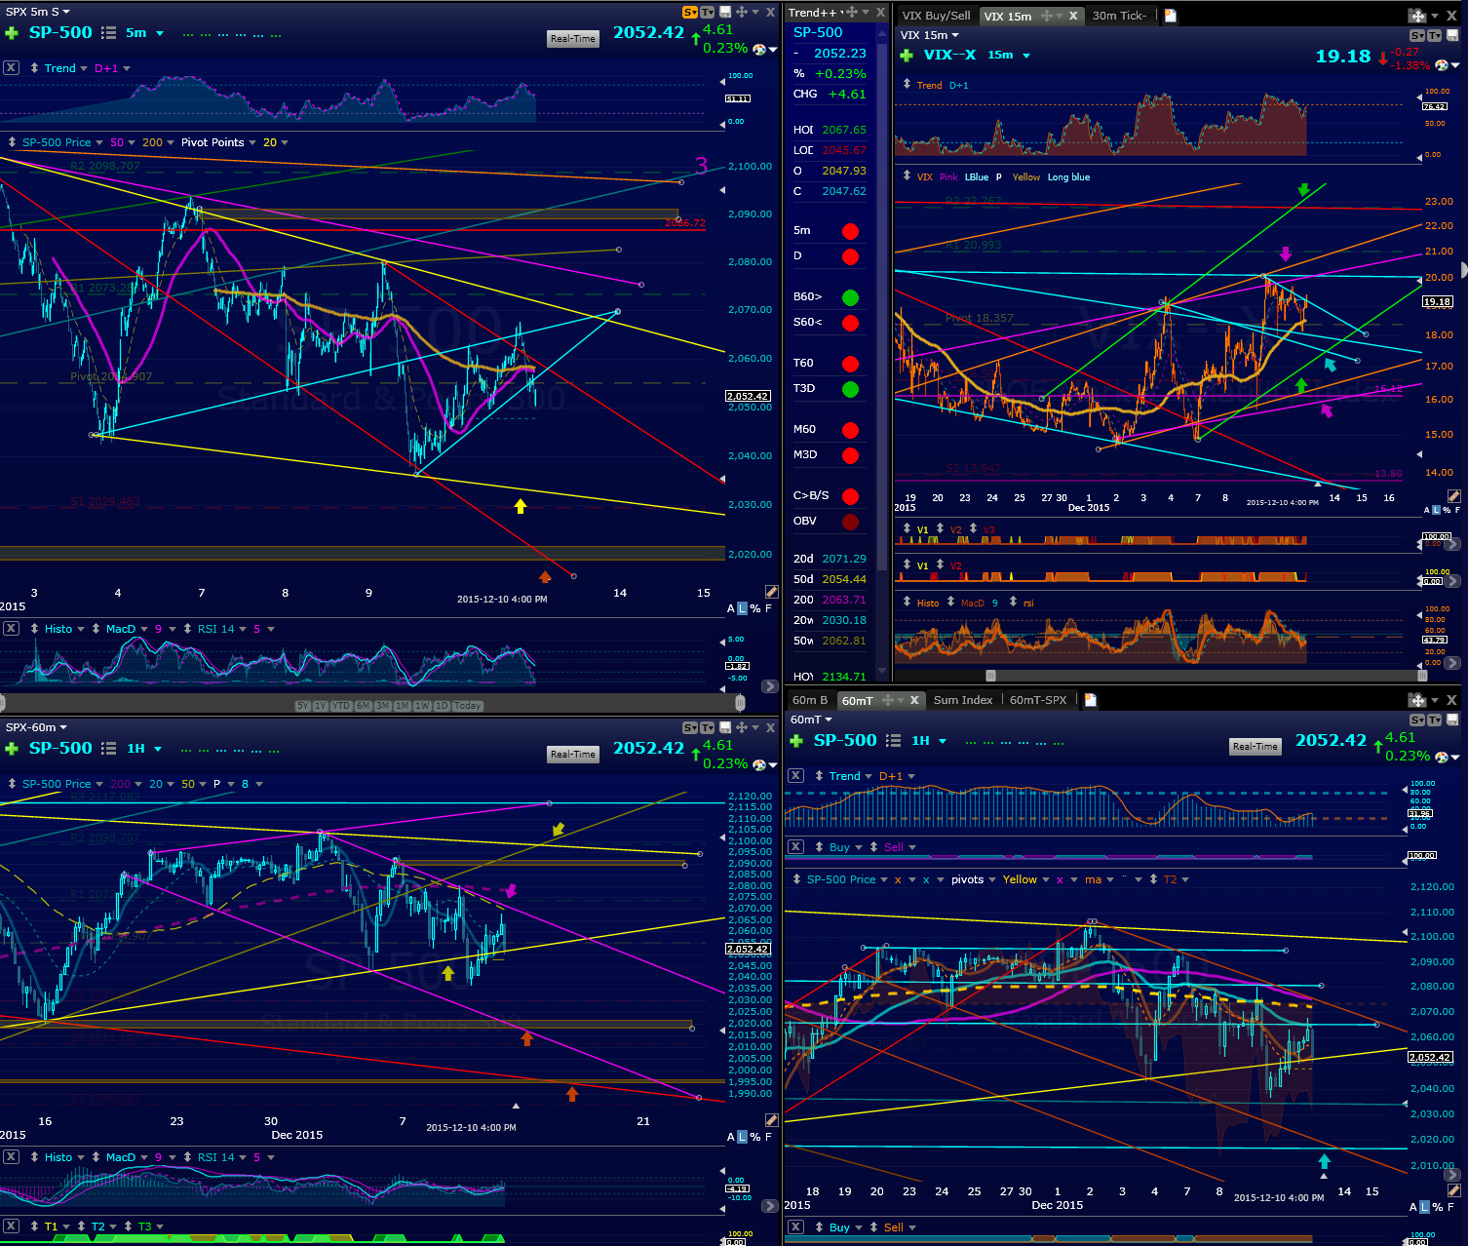This screenshot has height=1246, width=1468.
Task: Click the SP-500 symbol name in the Trend++ panel
Action: 818,32
